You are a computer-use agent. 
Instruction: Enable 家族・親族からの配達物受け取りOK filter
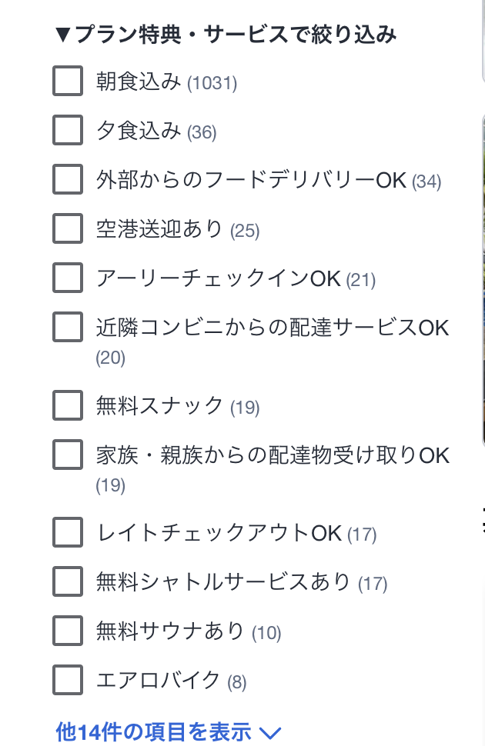tap(68, 455)
